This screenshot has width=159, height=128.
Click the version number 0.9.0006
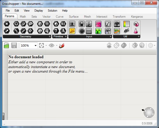click(147, 123)
